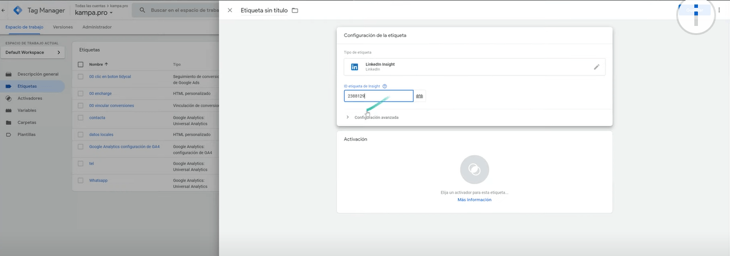Open the contacta tag

[97, 118]
